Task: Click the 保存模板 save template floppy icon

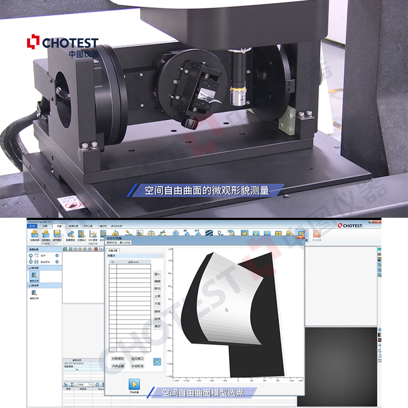Action: 57,234
